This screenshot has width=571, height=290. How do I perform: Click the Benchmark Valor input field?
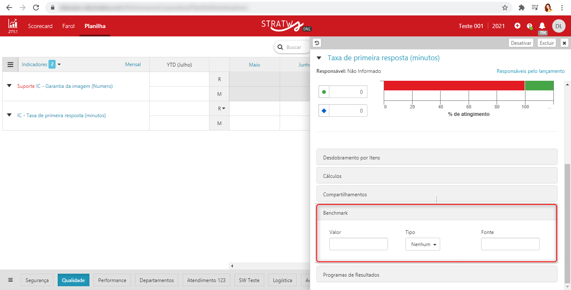point(359,244)
